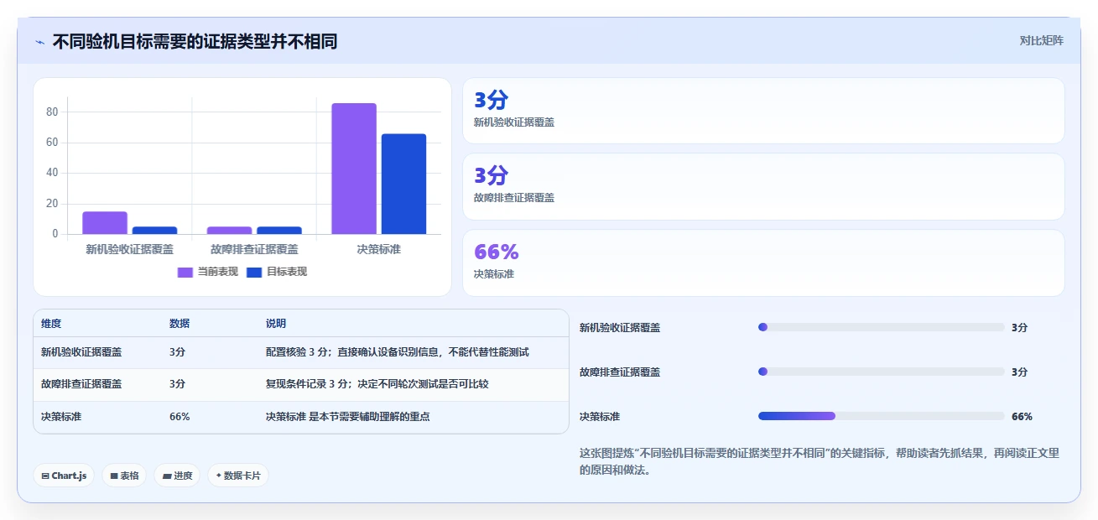Click the title 不同验机目标需要的证据类型并不相同
Screen dimensions: 1098x520
[x=195, y=42]
